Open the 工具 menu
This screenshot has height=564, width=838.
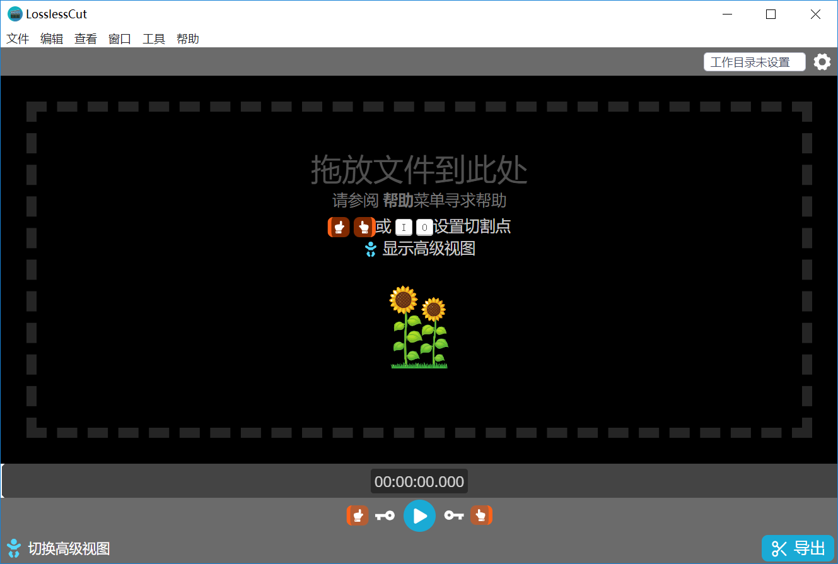tap(154, 38)
